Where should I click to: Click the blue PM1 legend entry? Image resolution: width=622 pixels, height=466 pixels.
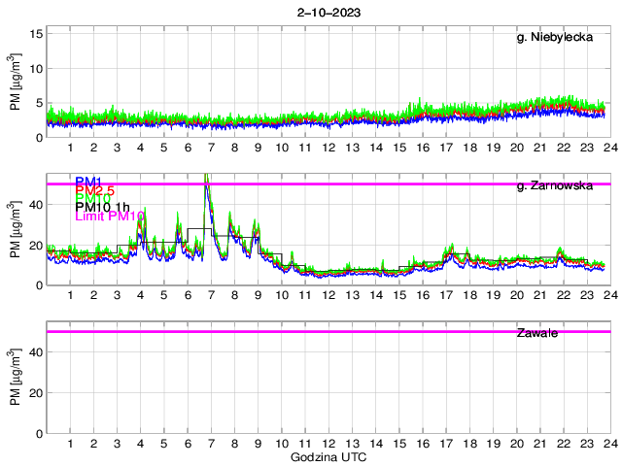[x=90, y=182]
